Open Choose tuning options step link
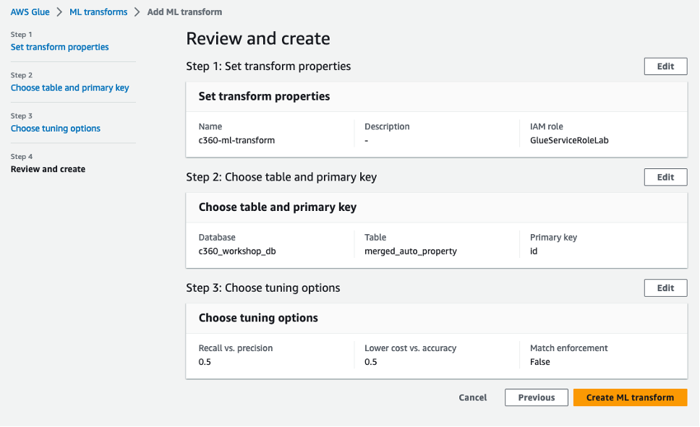This screenshot has height=427, width=700. (x=55, y=129)
